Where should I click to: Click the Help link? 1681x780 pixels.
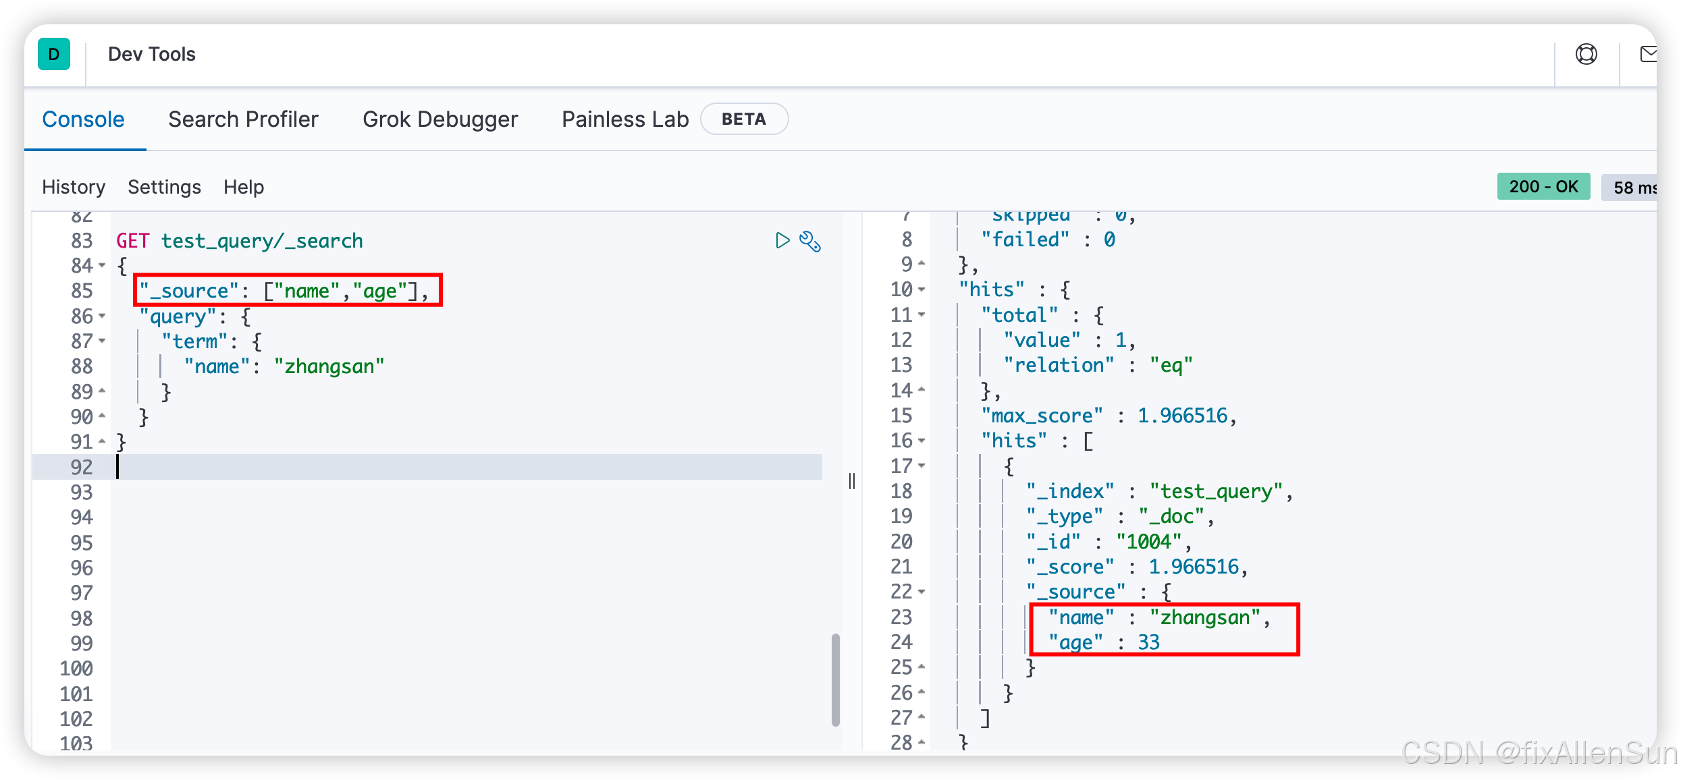click(x=244, y=187)
